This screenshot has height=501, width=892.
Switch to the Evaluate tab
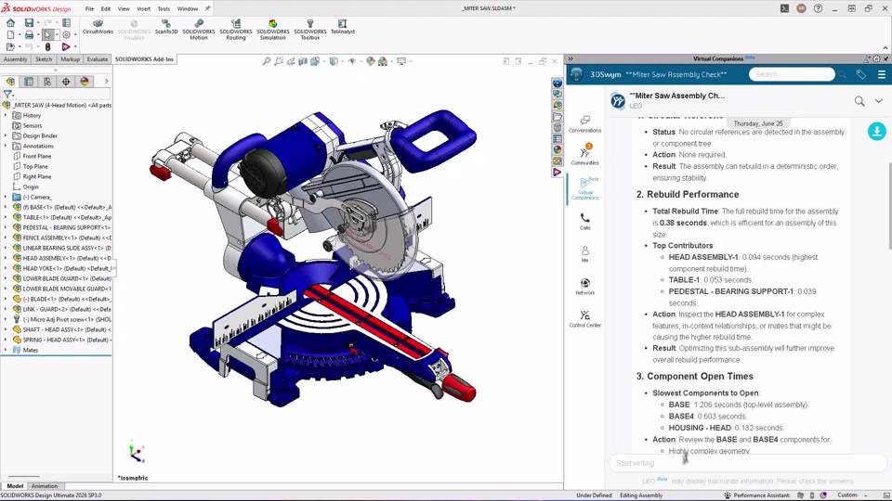(x=98, y=59)
